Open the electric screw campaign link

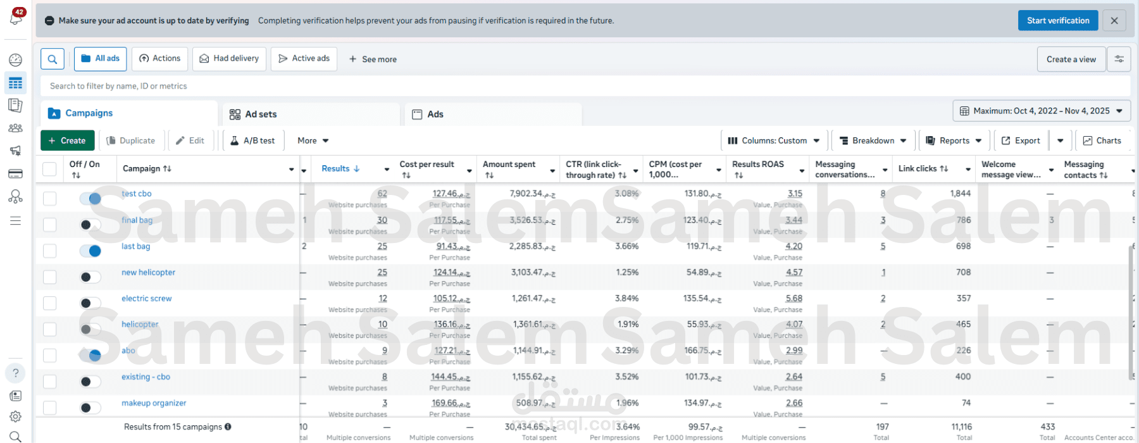(x=146, y=299)
